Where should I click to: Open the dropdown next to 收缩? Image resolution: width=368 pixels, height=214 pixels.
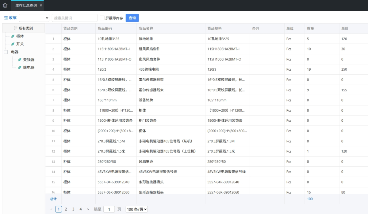click(34, 18)
